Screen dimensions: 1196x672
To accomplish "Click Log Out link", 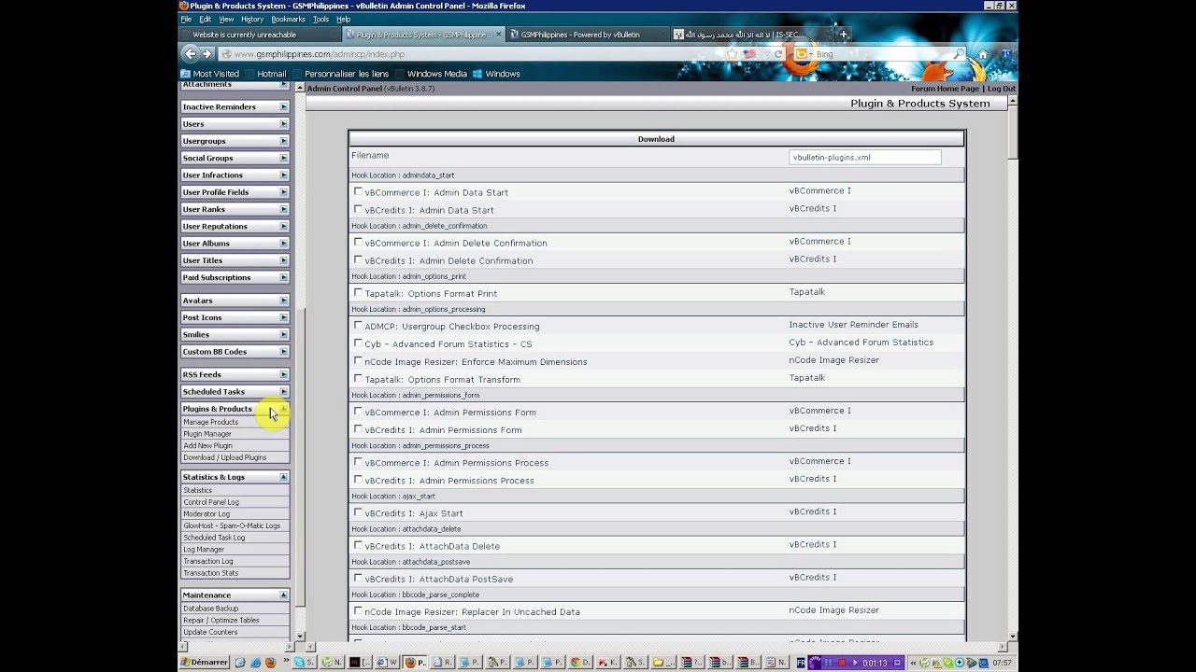I will point(1002,89).
